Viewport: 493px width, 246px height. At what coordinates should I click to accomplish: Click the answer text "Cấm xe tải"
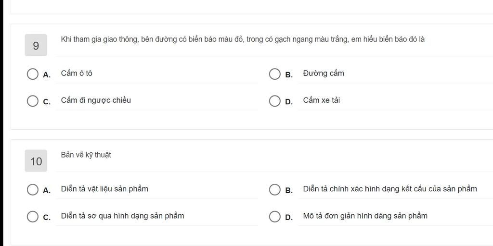[x=321, y=100]
